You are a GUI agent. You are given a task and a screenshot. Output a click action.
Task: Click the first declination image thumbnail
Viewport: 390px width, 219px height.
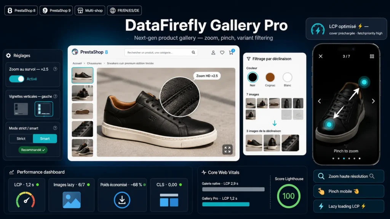click(254, 143)
